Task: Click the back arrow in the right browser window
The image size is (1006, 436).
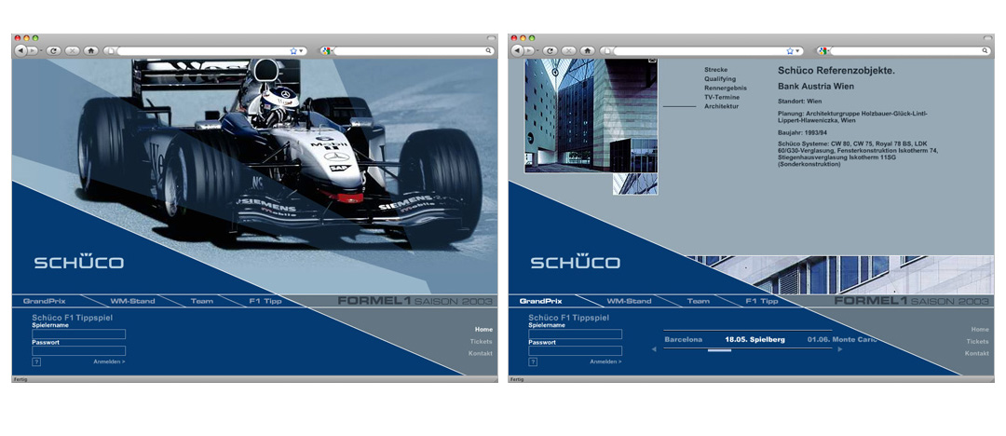Action: coord(516,50)
